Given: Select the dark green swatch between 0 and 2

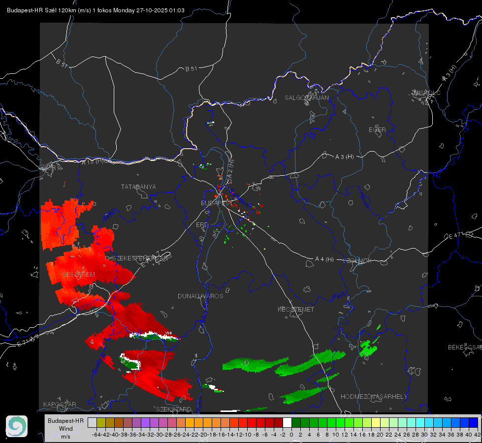Looking at the screenshot, I should (296, 422).
